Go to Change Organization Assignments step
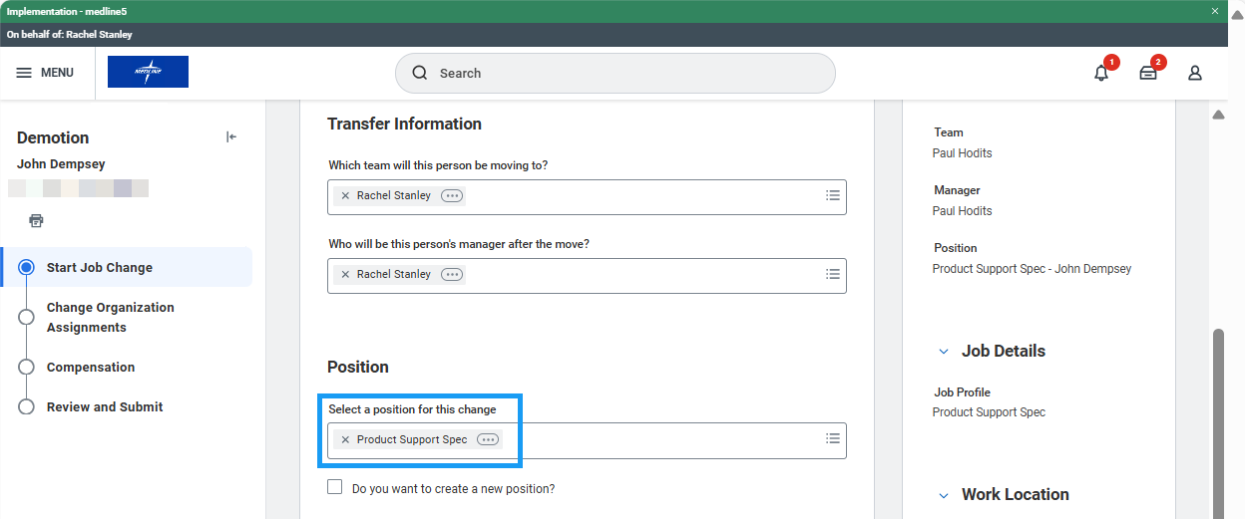Screen dimensions: 1245x519 (x=110, y=317)
